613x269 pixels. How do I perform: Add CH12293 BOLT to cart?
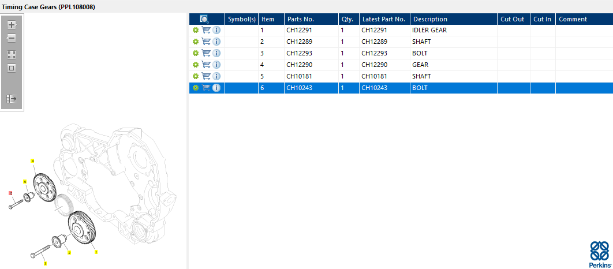coord(206,53)
